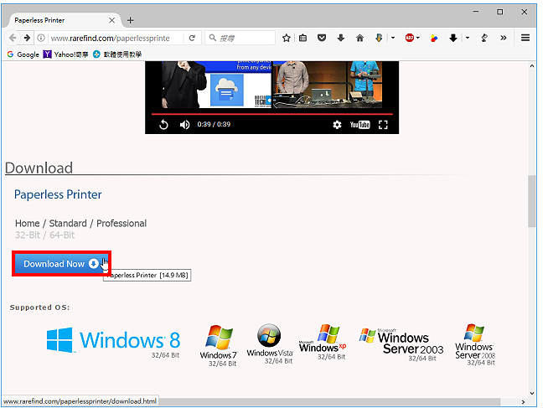548x408 pixels.
Task: Open the video on YouTube logo
Action: click(359, 125)
